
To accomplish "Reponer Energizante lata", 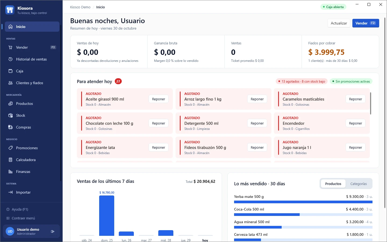I will pos(159,147).
